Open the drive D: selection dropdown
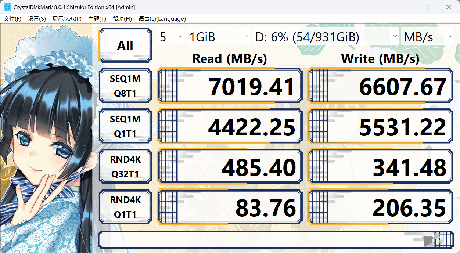This screenshot has height=253, width=460. coord(325,36)
